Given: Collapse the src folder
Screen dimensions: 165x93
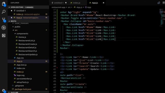Looking at the screenshot, I should tap(16, 30).
